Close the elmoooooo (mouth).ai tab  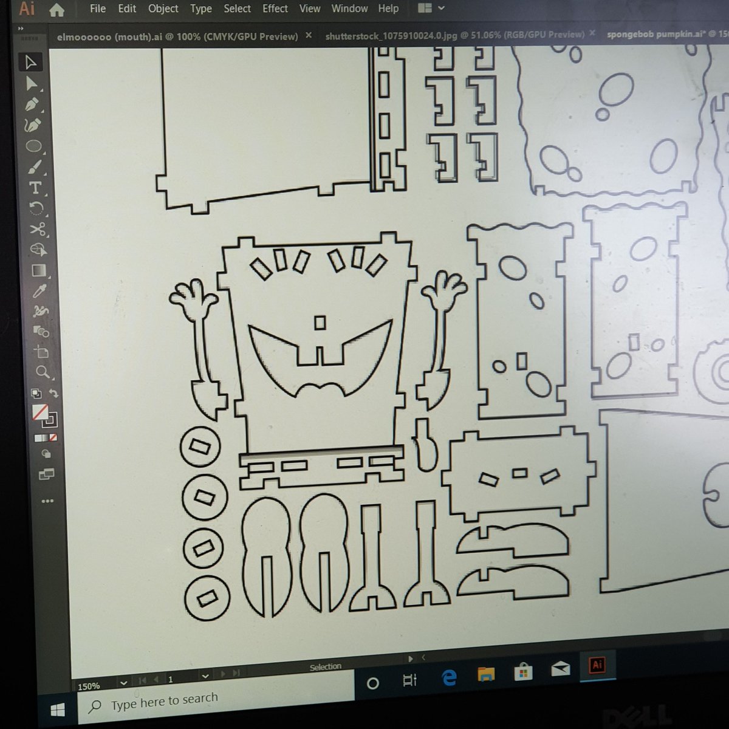[309, 35]
